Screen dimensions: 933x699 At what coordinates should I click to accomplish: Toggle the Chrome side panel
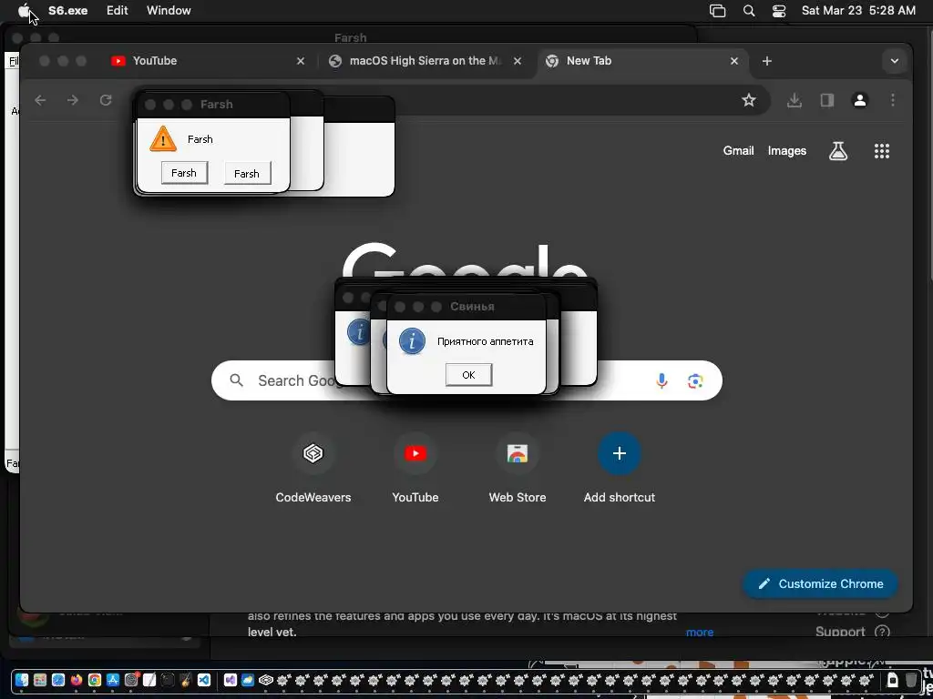[x=827, y=100]
